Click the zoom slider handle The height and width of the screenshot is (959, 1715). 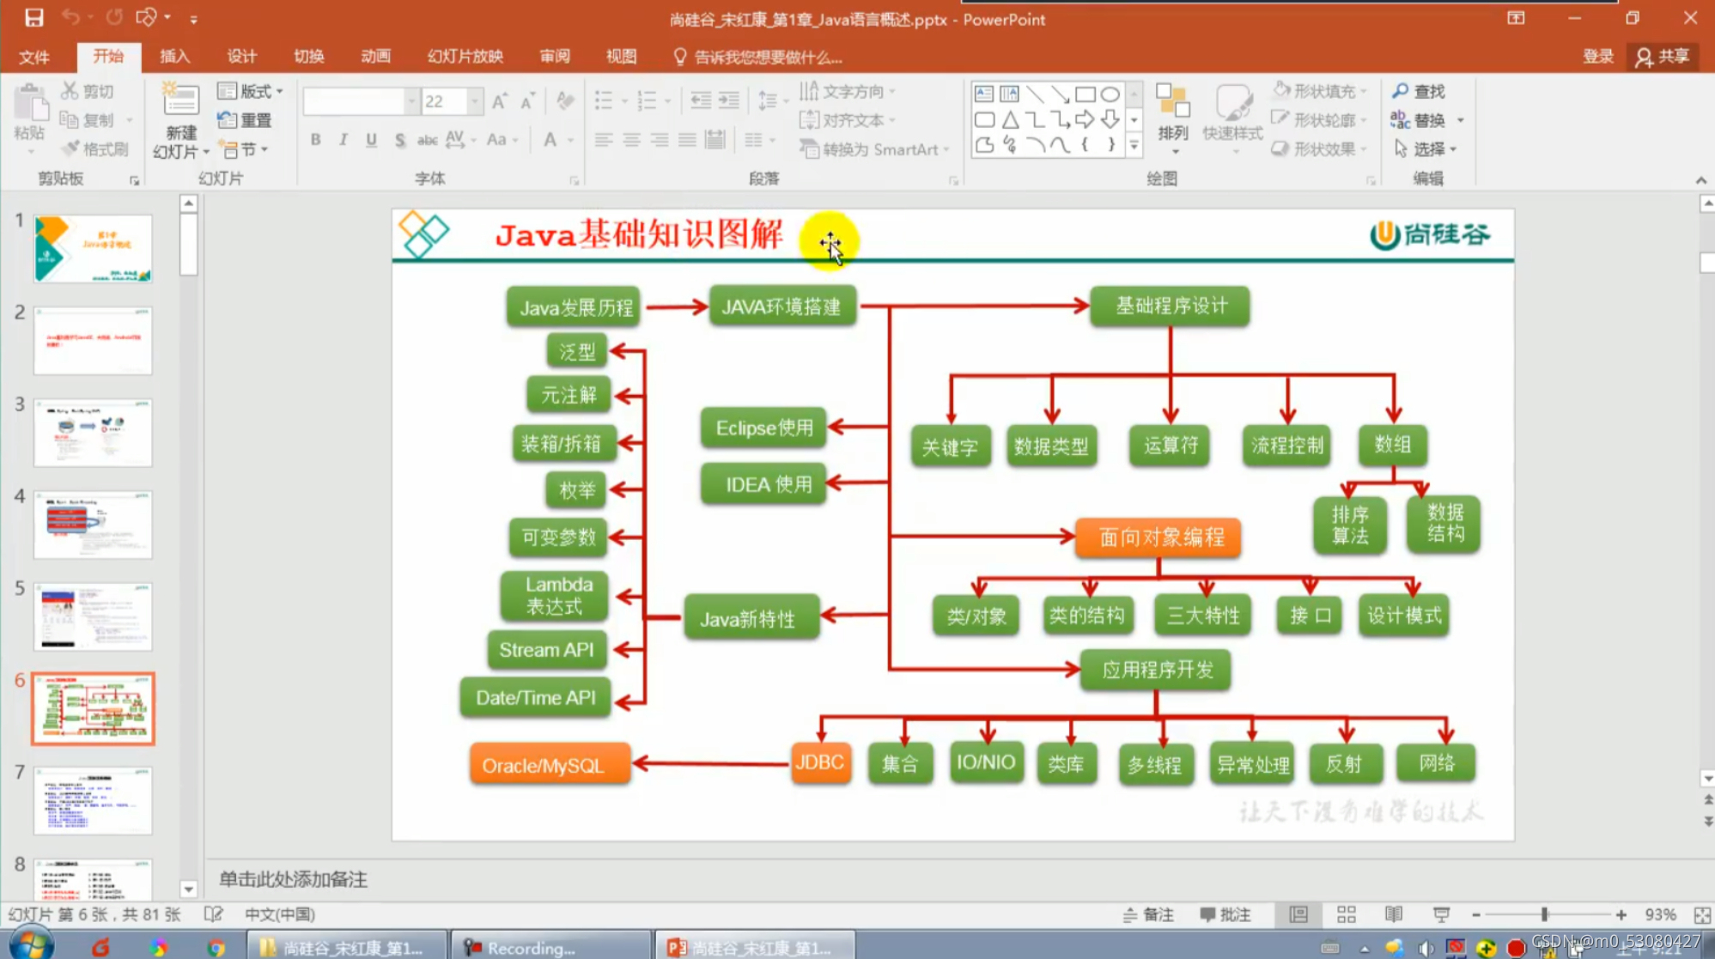tap(1544, 914)
